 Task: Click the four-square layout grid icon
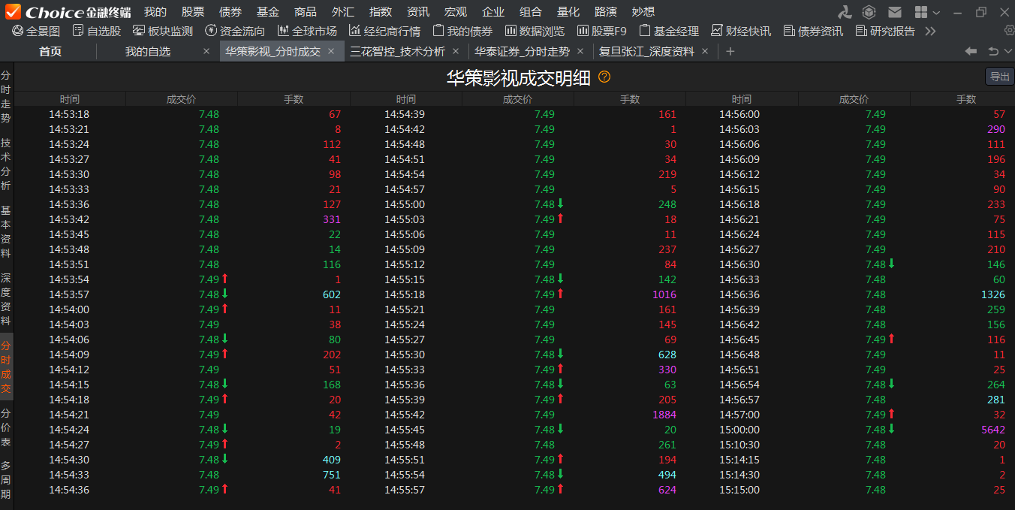click(920, 12)
